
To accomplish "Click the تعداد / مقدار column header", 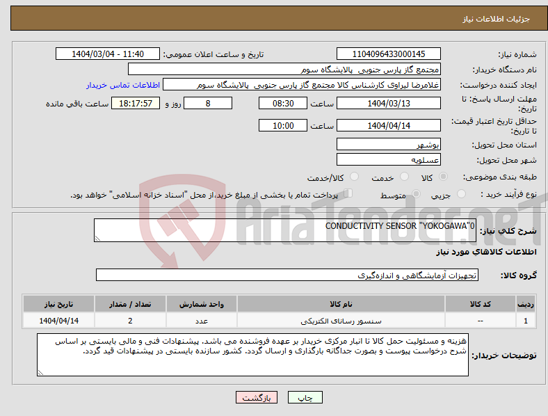I will coord(130,304).
